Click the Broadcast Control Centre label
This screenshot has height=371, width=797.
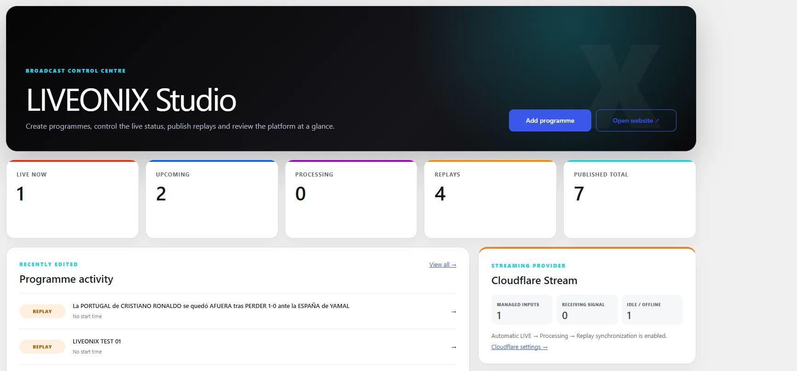pyautogui.click(x=75, y=71)
